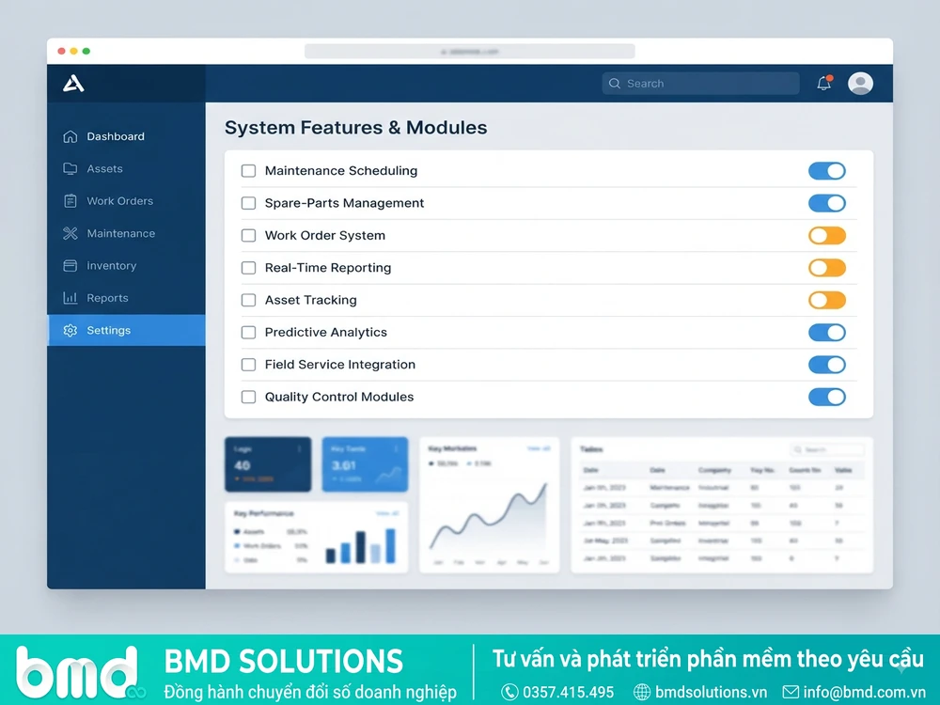Click the Reports bar chart icon
The image size is (940, 705).
pos(70,298)
